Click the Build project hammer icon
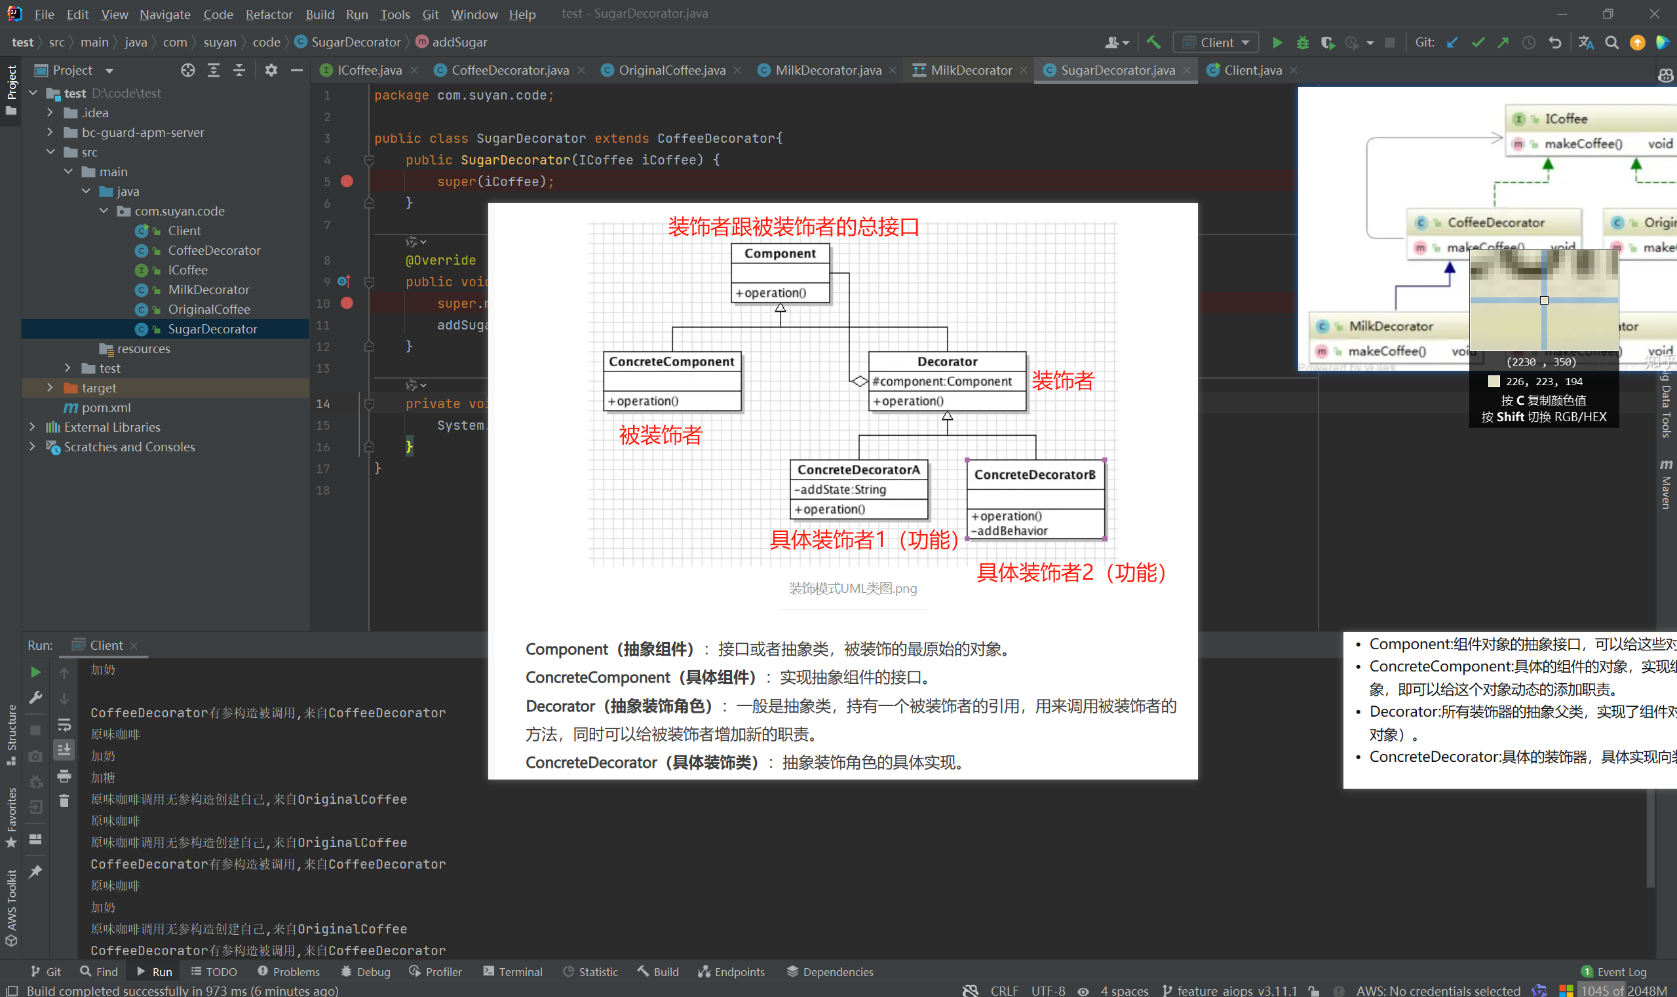The width and height of the screenshot is (1677, 997). point(1153,43)
